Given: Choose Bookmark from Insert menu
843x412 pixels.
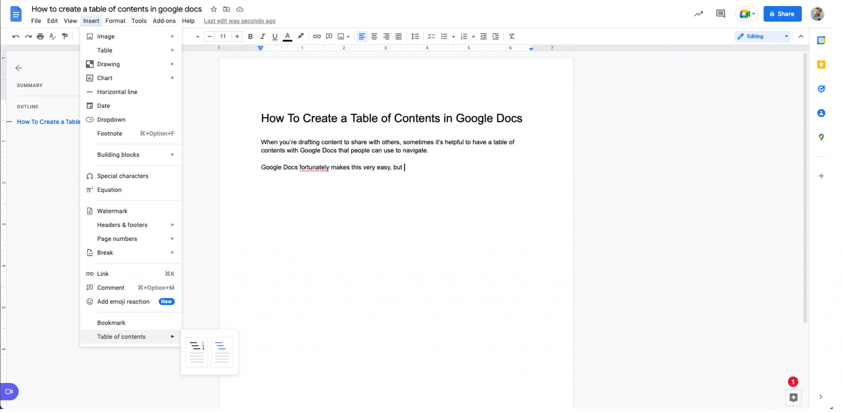Looking at the screenshot, I should (x=131, y=323).
